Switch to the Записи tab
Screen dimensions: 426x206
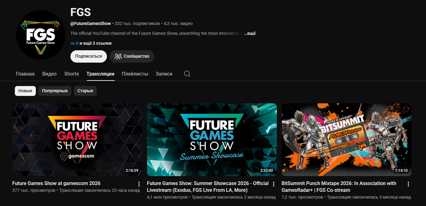click(x=164, y=74)
